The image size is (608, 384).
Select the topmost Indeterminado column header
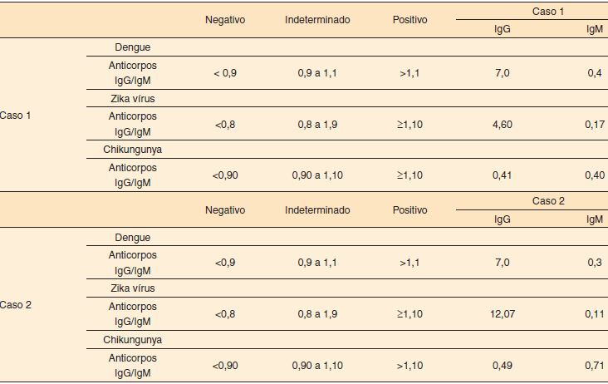coord(317,20)
